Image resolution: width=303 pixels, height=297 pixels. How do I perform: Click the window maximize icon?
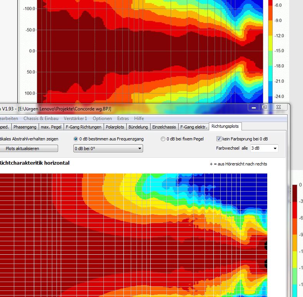click(x=264, y=107)
